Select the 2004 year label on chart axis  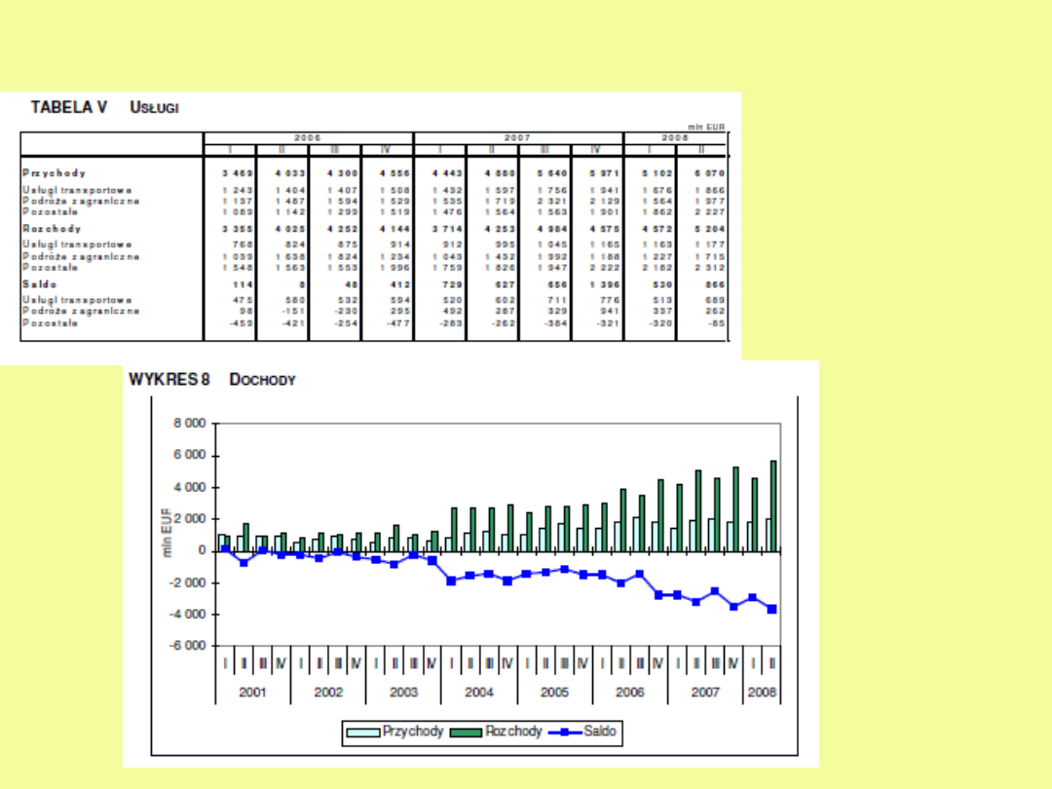(478, 693)
